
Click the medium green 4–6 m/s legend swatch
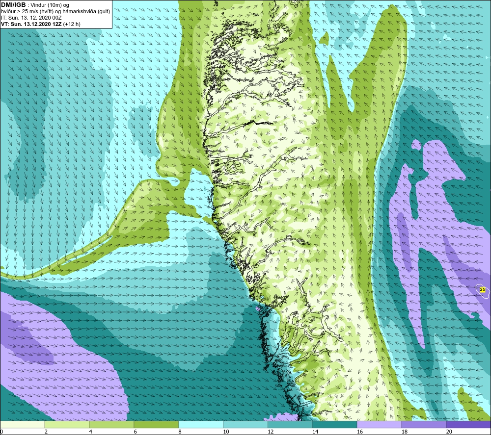coord(111,424)
